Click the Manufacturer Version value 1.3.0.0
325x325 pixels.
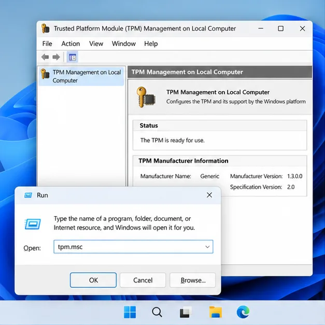[295, 176]
